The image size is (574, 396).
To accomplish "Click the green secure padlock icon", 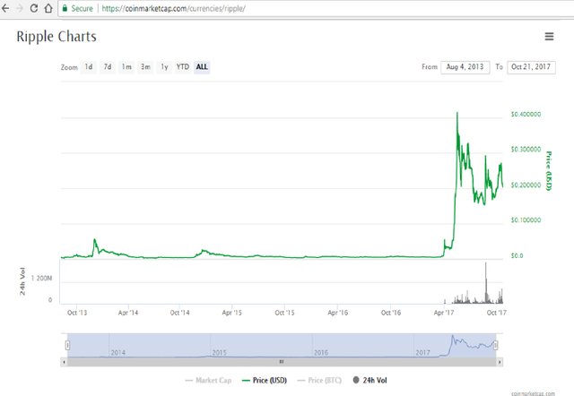I will pos(65,8).
